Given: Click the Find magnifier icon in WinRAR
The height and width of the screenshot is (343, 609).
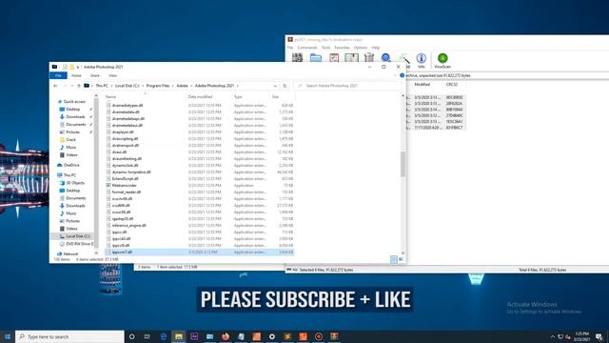Looking at the screenshot, I should [x=385, y=58].
